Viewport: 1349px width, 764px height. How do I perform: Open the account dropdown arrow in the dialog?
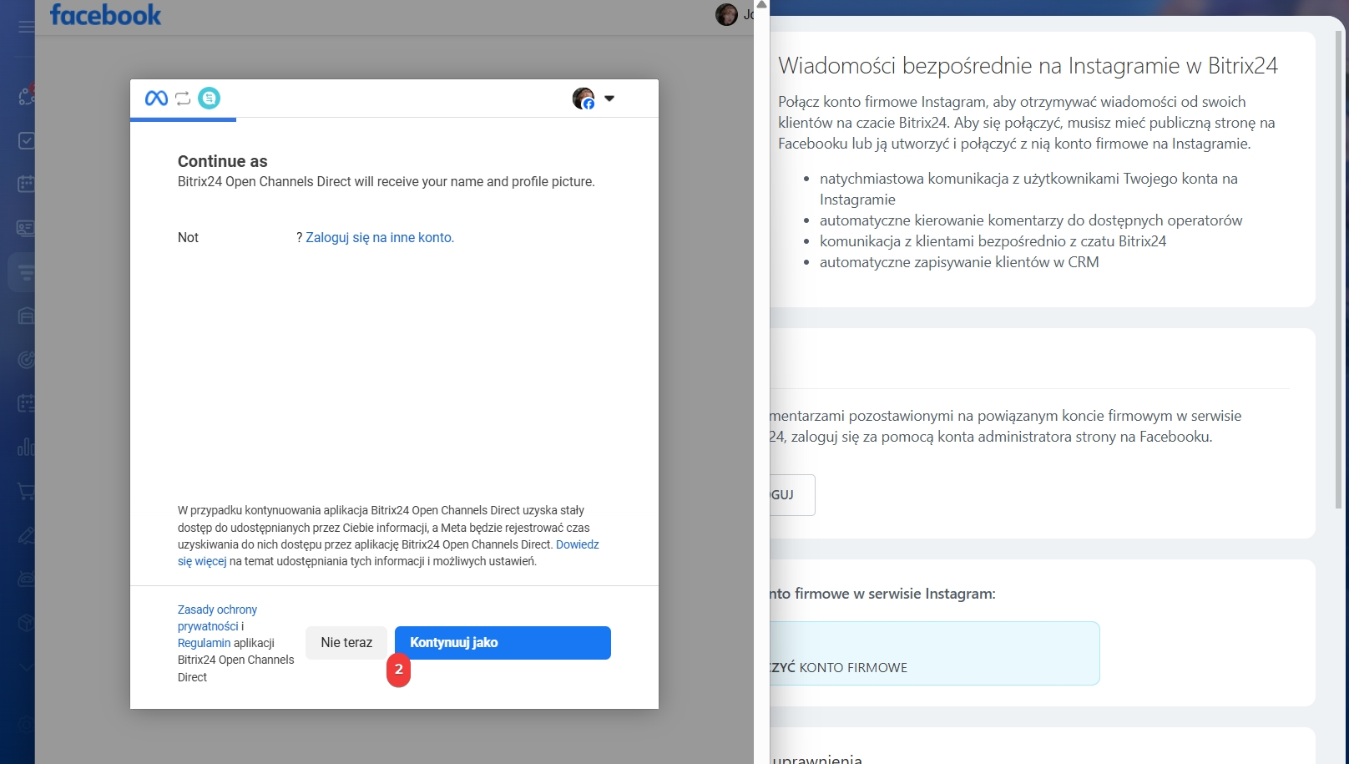coord(609,99)
